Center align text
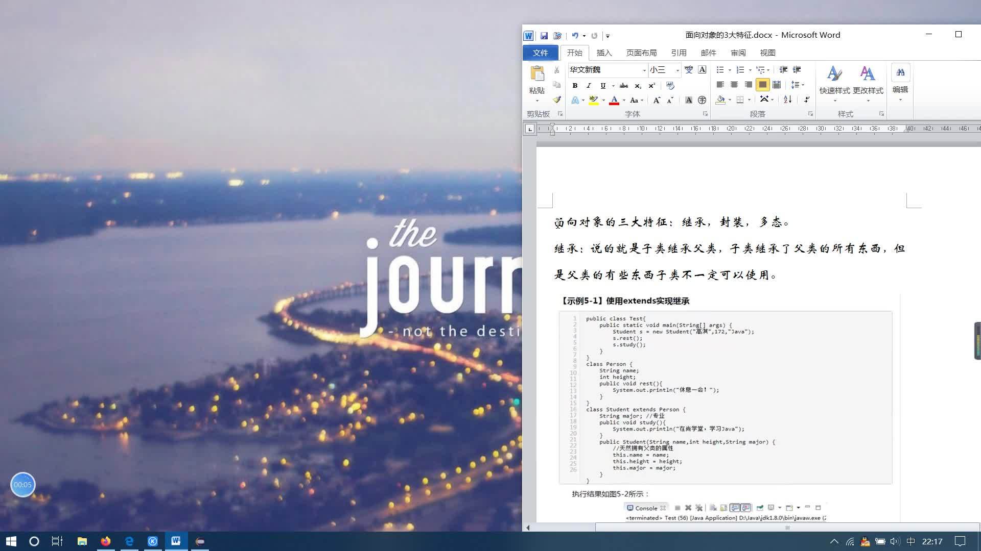Image resolution: width=981 pixels, height=551 pixels. click(x=734, y=85)
